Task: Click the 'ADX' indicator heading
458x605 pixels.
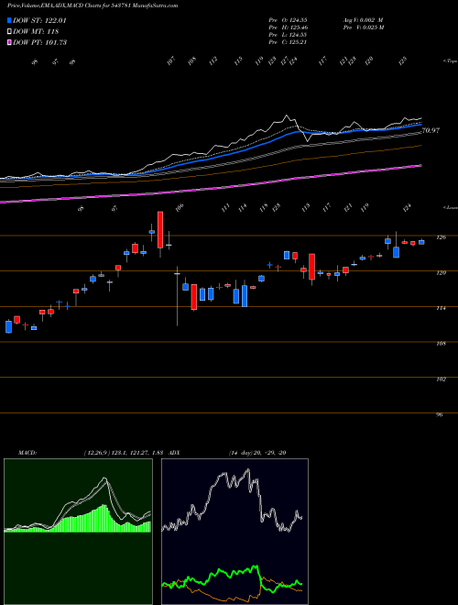Action: click(174, 453)
